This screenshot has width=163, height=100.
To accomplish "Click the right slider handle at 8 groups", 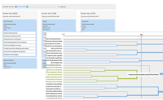I will [27, 7].
